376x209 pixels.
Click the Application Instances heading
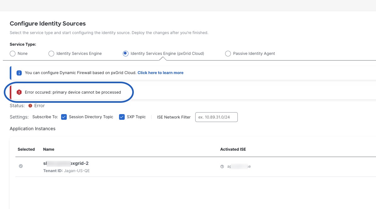pyautogui.click(x=32, y=129)
